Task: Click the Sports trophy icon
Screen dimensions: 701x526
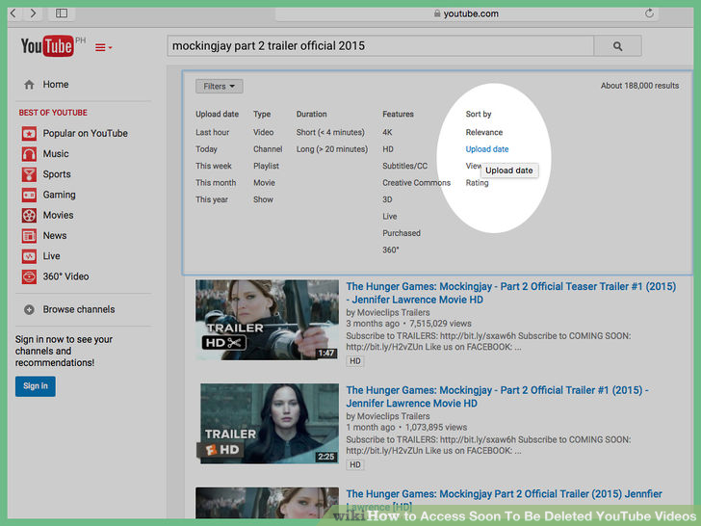Action: (29, 174)
